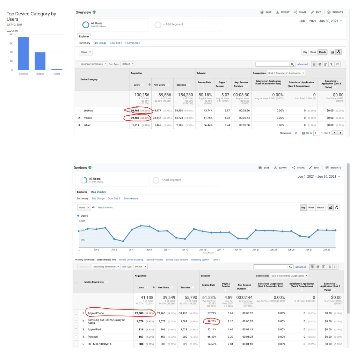
Task: Check the Samsung SM-G892A Galaxy S8 Active checkbox
Action: (76, 321)
